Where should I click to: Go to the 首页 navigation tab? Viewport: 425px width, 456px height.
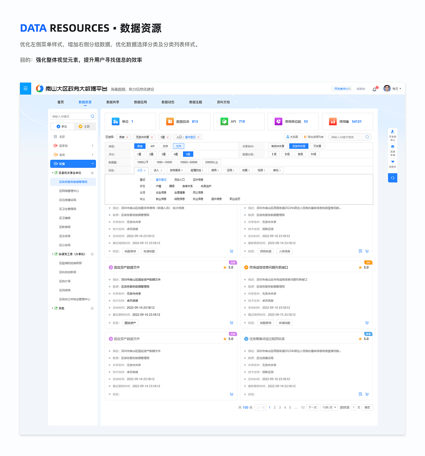pos(60,102)
